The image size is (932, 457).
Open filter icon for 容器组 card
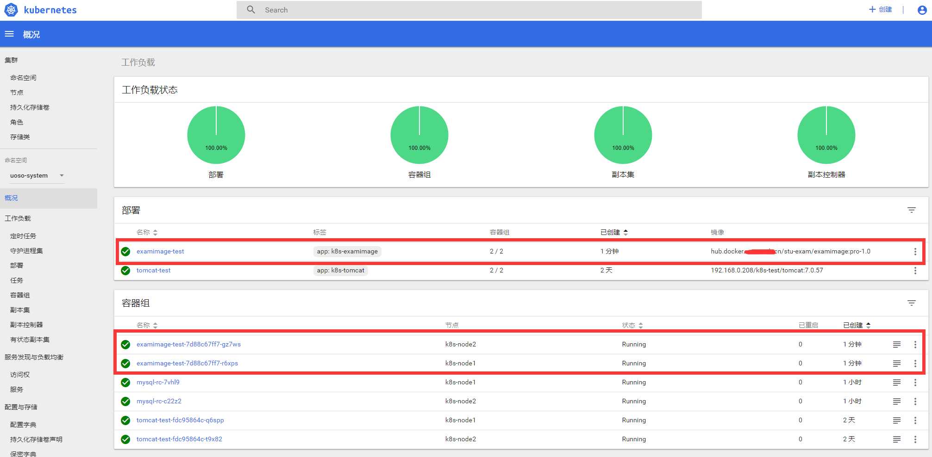[x=911, y=303]
